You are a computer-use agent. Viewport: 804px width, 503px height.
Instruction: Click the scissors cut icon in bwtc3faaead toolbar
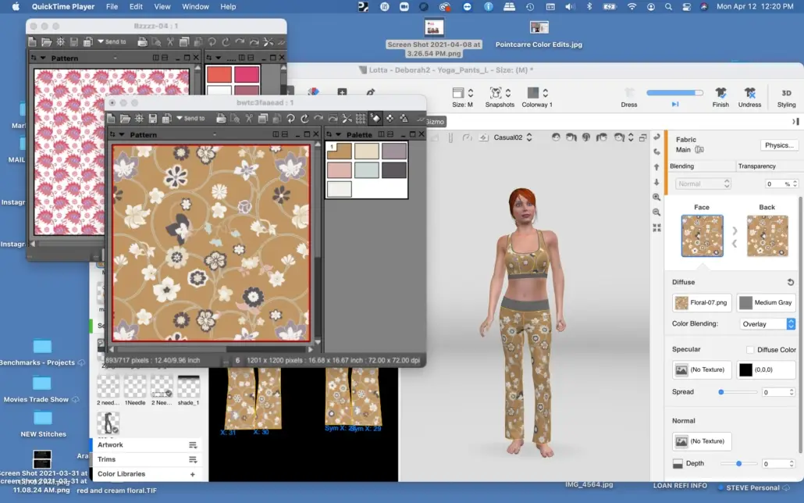(249, 119)
